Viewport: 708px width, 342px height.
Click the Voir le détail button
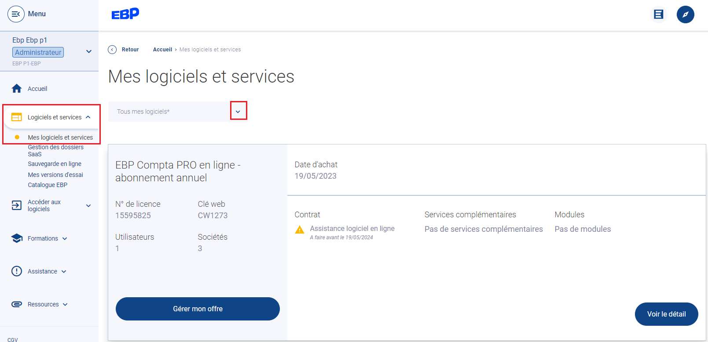[666, 314]
